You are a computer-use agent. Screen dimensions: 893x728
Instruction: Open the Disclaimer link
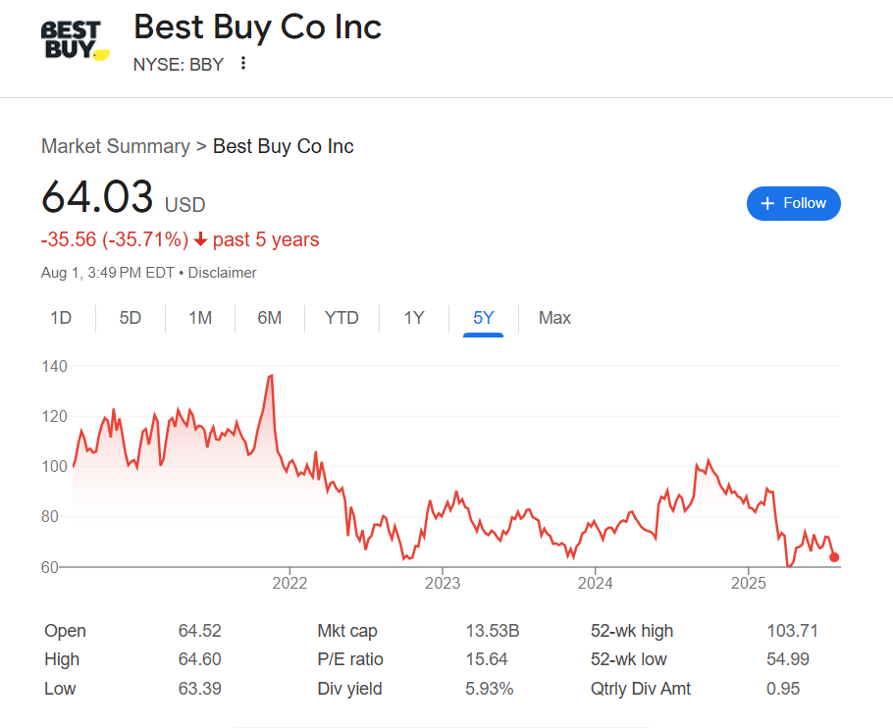pyautogui.click(x=222, y=273)
